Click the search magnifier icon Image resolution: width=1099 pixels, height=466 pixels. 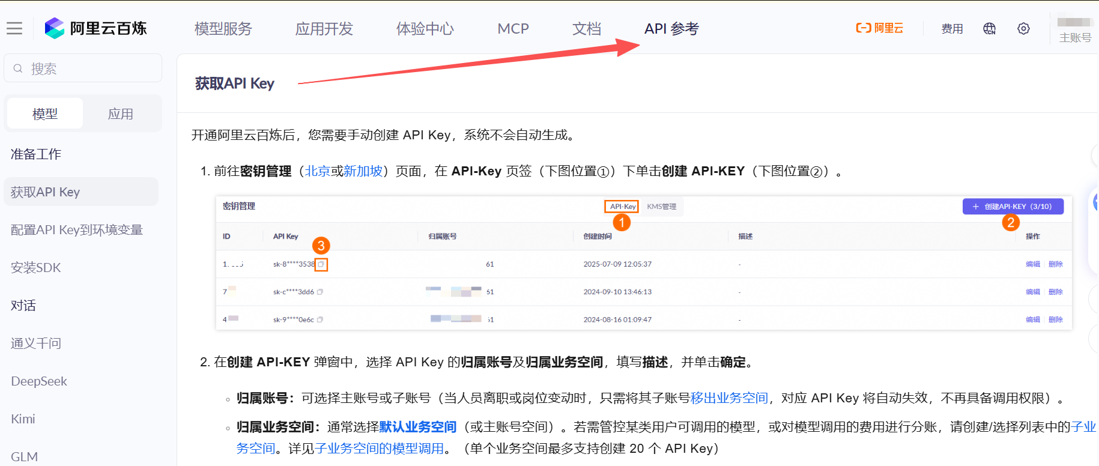pos(18,68)
